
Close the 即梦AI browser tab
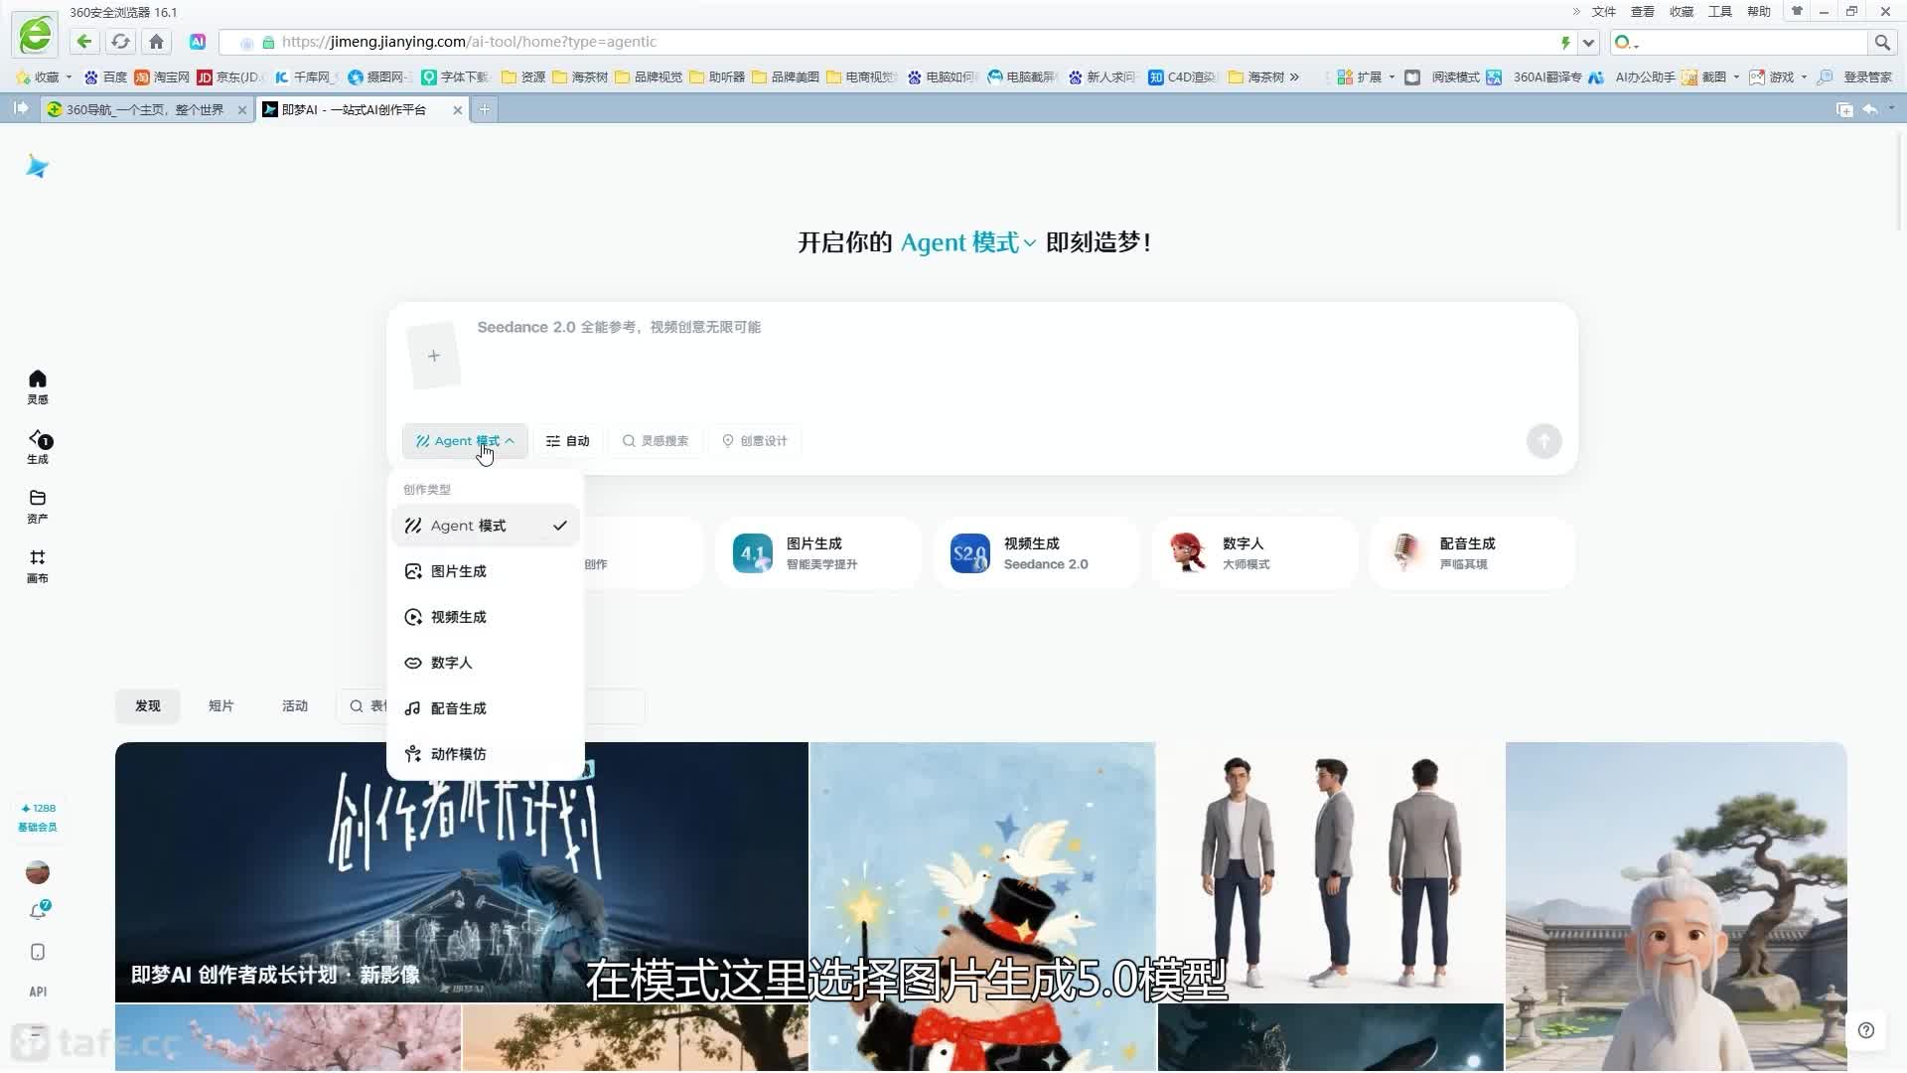coord(457,110)
